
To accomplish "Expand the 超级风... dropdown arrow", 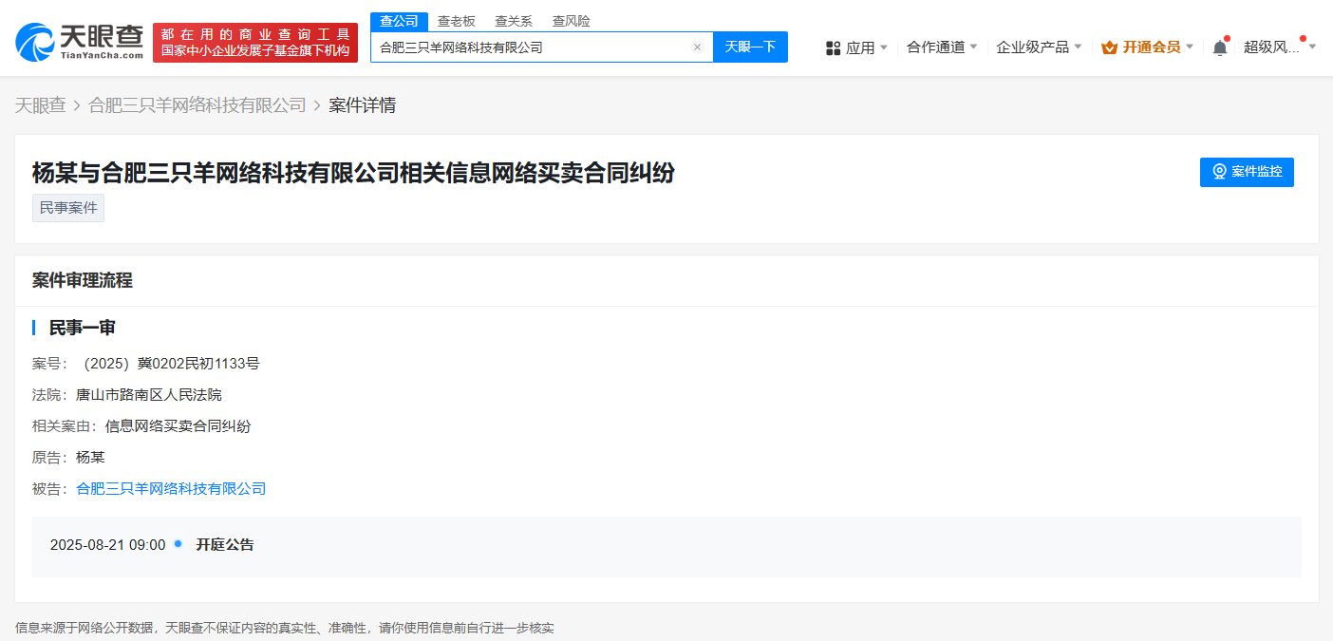I will (x=1313, y=45).
